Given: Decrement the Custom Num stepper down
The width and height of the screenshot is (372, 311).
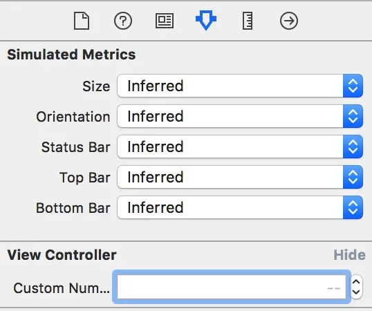Looking at the screenshot, I should tap(356, 293).
